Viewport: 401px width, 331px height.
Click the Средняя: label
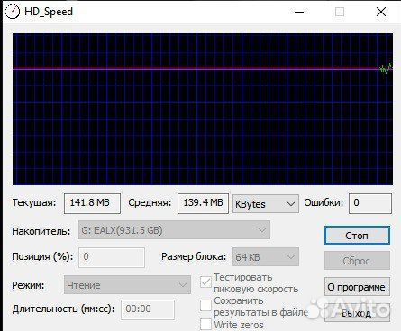point(150,202)
